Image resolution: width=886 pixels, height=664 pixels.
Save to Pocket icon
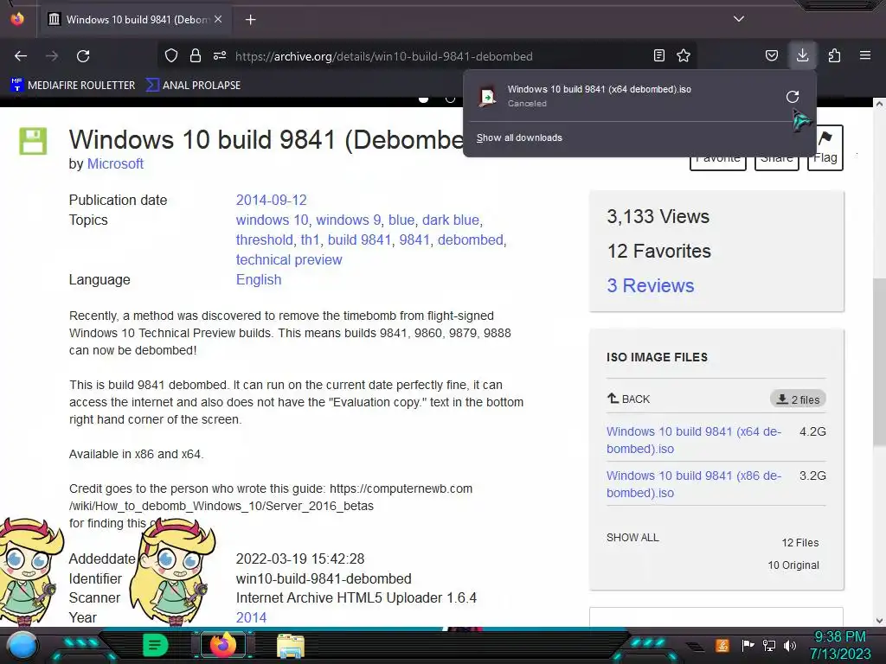(771, 55)
